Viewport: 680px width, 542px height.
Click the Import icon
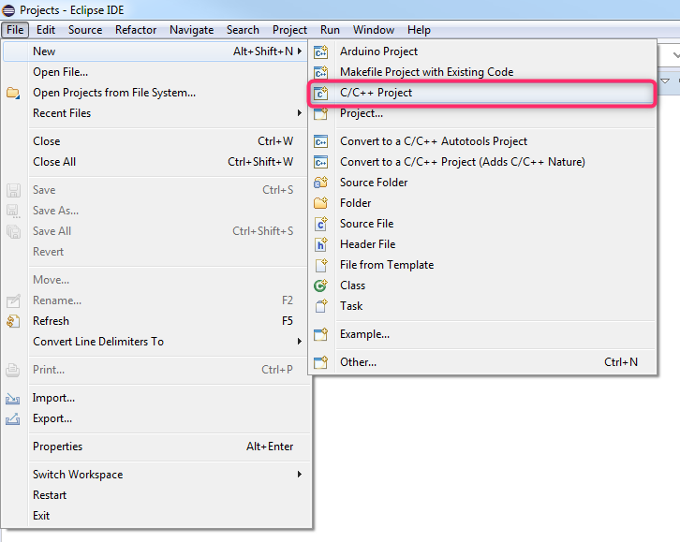(12, 398)
